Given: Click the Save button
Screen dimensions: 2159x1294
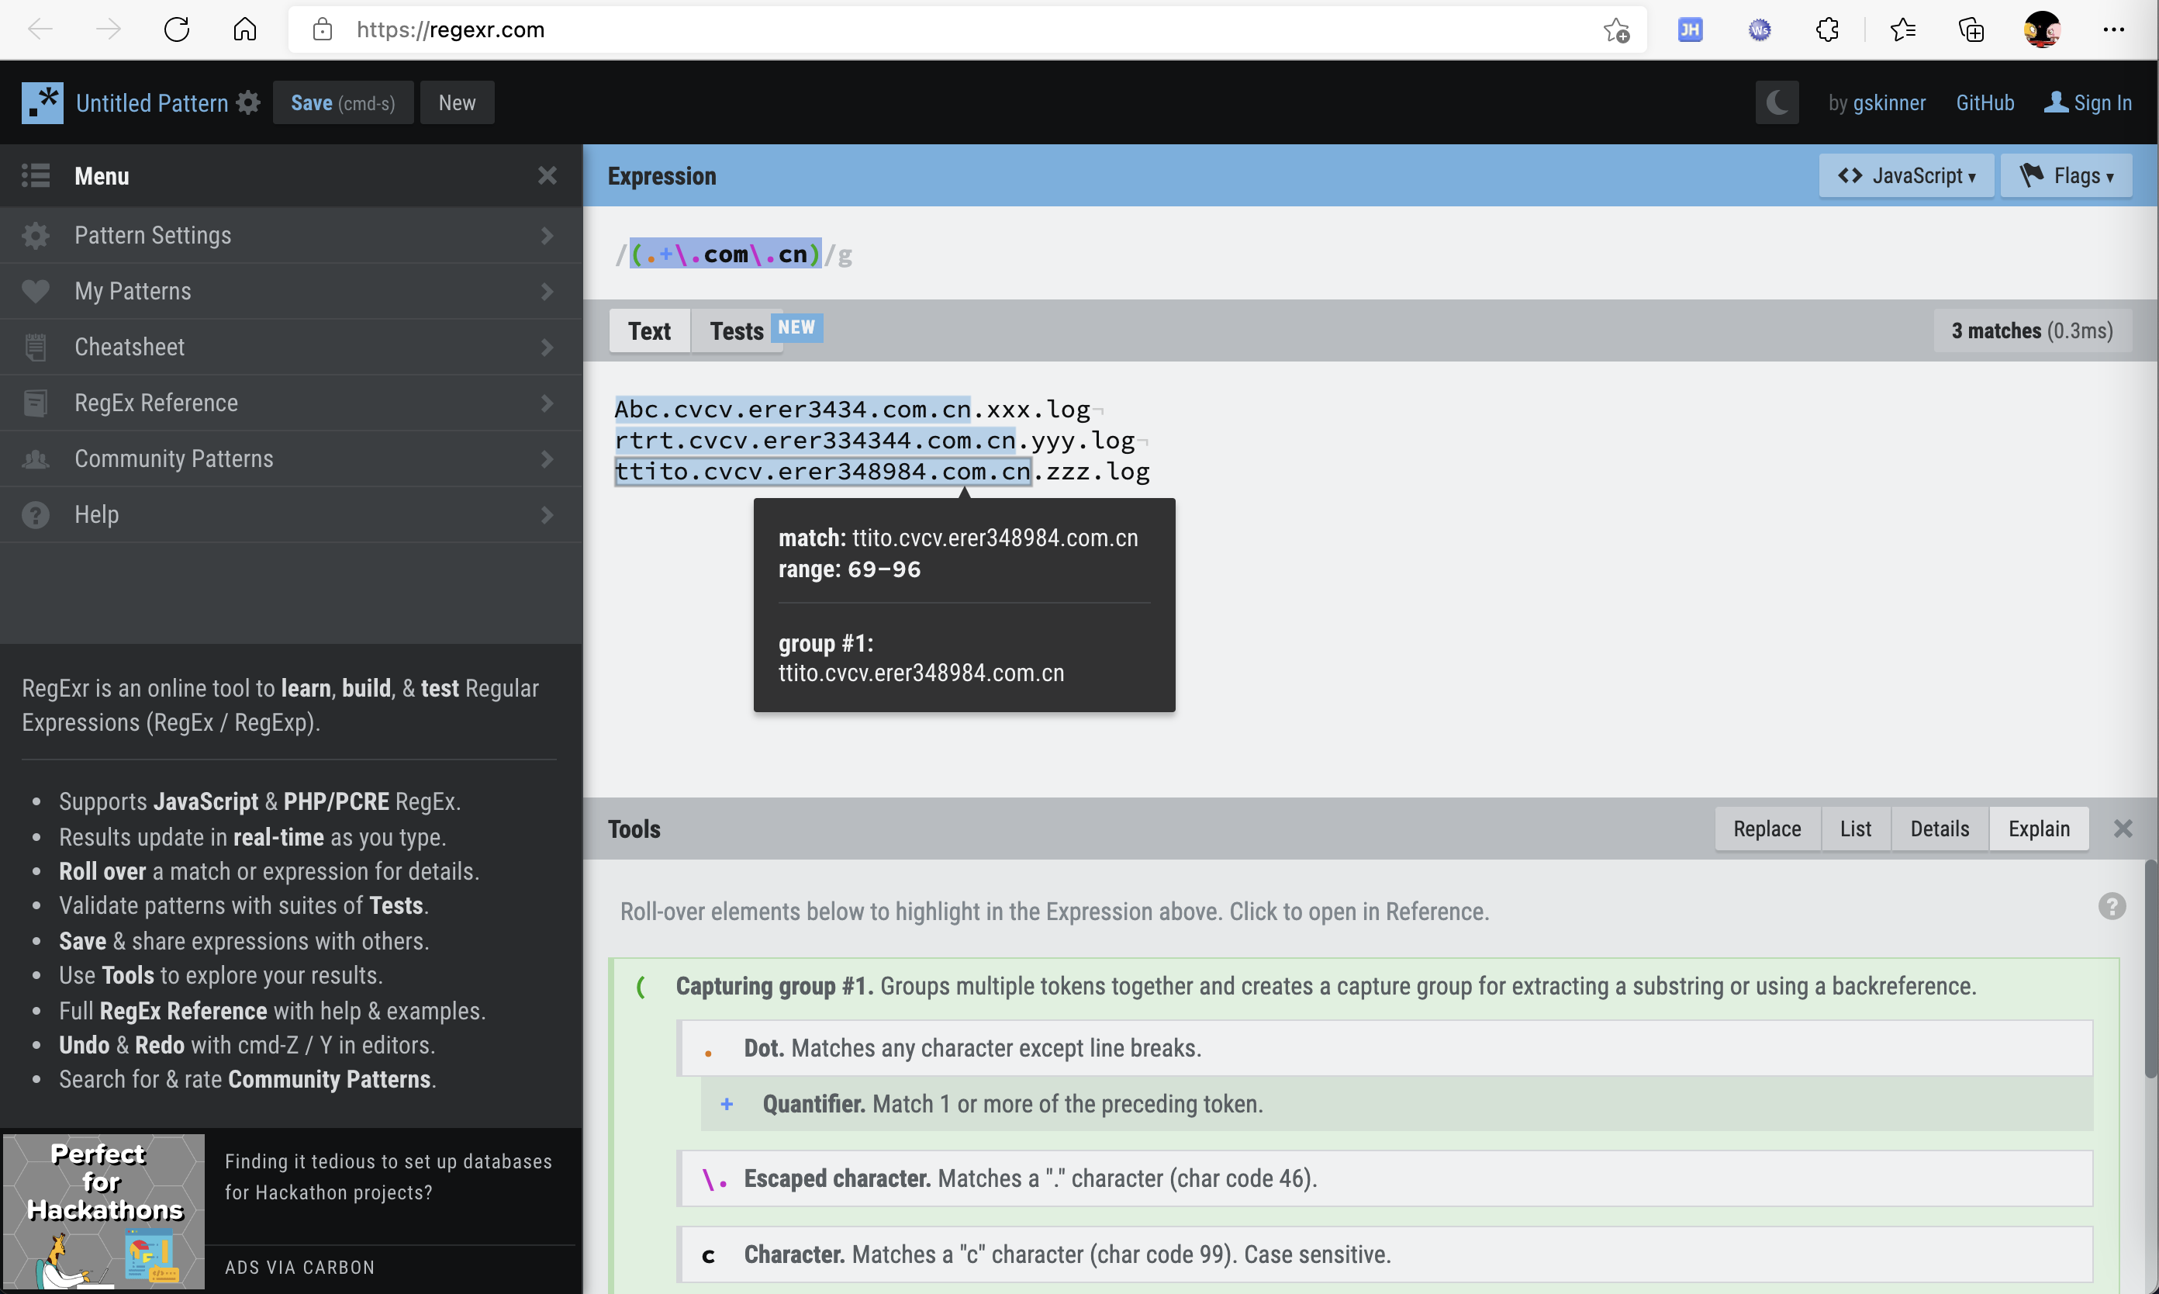Looking at the screenshot, I should pos(343,103).
